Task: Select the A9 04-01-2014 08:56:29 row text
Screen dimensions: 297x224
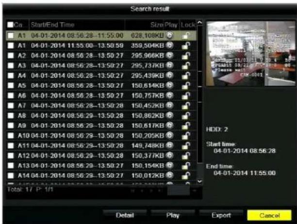Action: coord(70,126)
